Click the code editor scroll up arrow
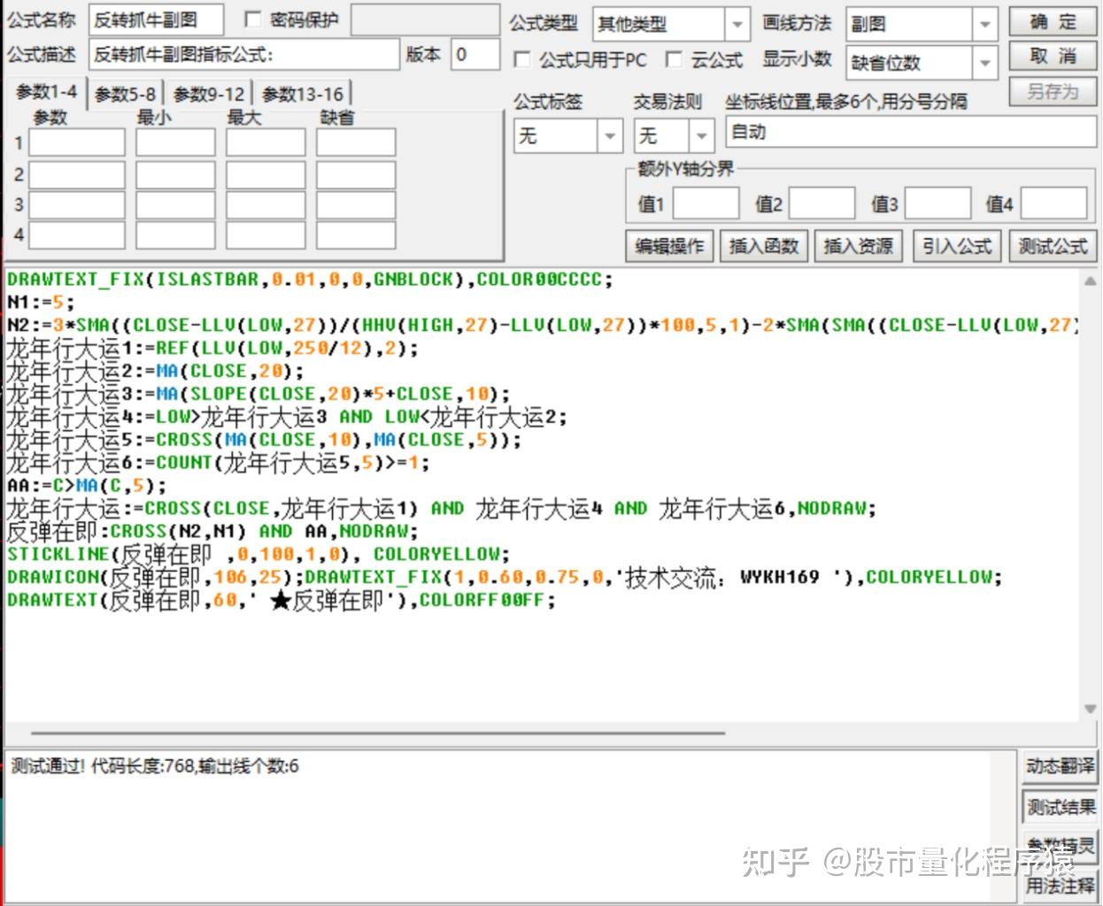This screenshot has height=906, width=1103. point(1090,281)
